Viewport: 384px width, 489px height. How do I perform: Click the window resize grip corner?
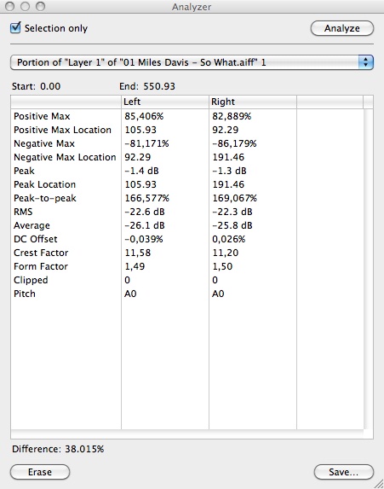point(378,483)
